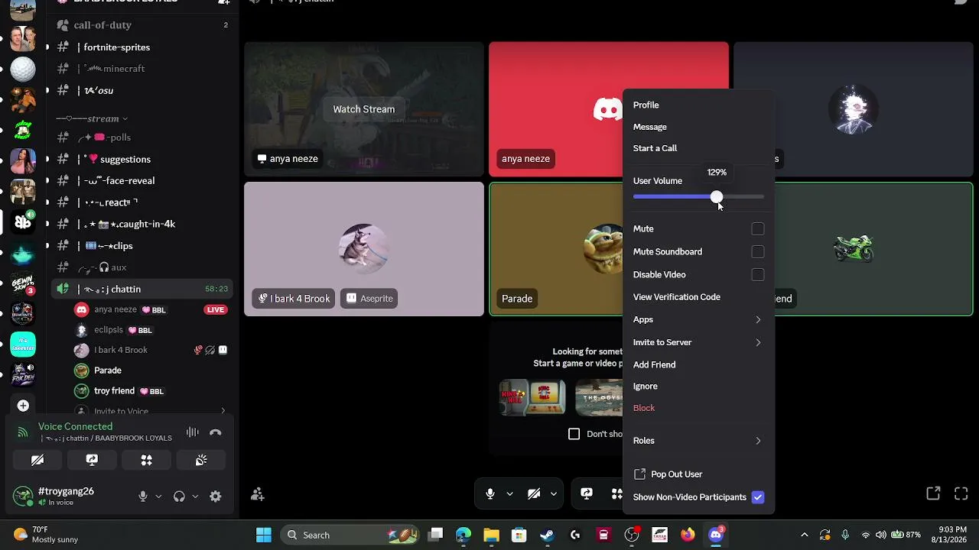Uncheck Show Non-Video Participants
The image size is (979, 550).
click(758, 497)
